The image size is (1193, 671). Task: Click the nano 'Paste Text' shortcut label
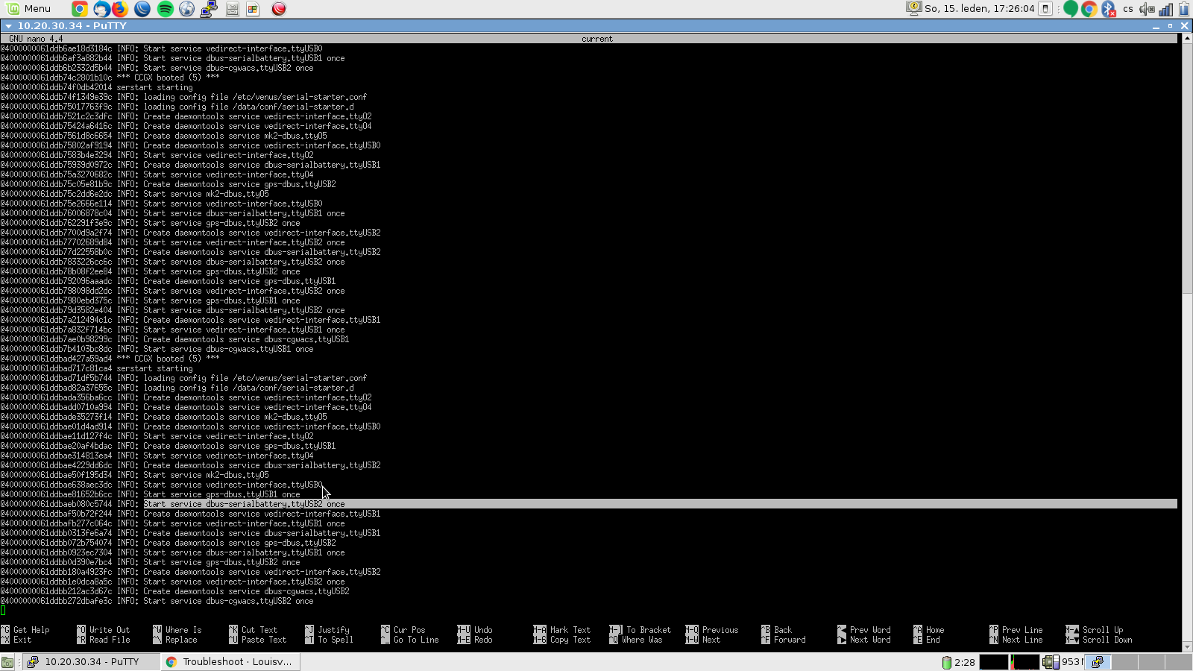coord(264,640)
